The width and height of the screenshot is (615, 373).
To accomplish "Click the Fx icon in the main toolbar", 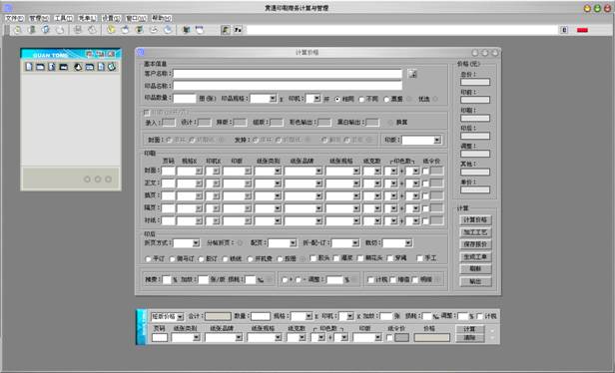I will coord(238,30).
